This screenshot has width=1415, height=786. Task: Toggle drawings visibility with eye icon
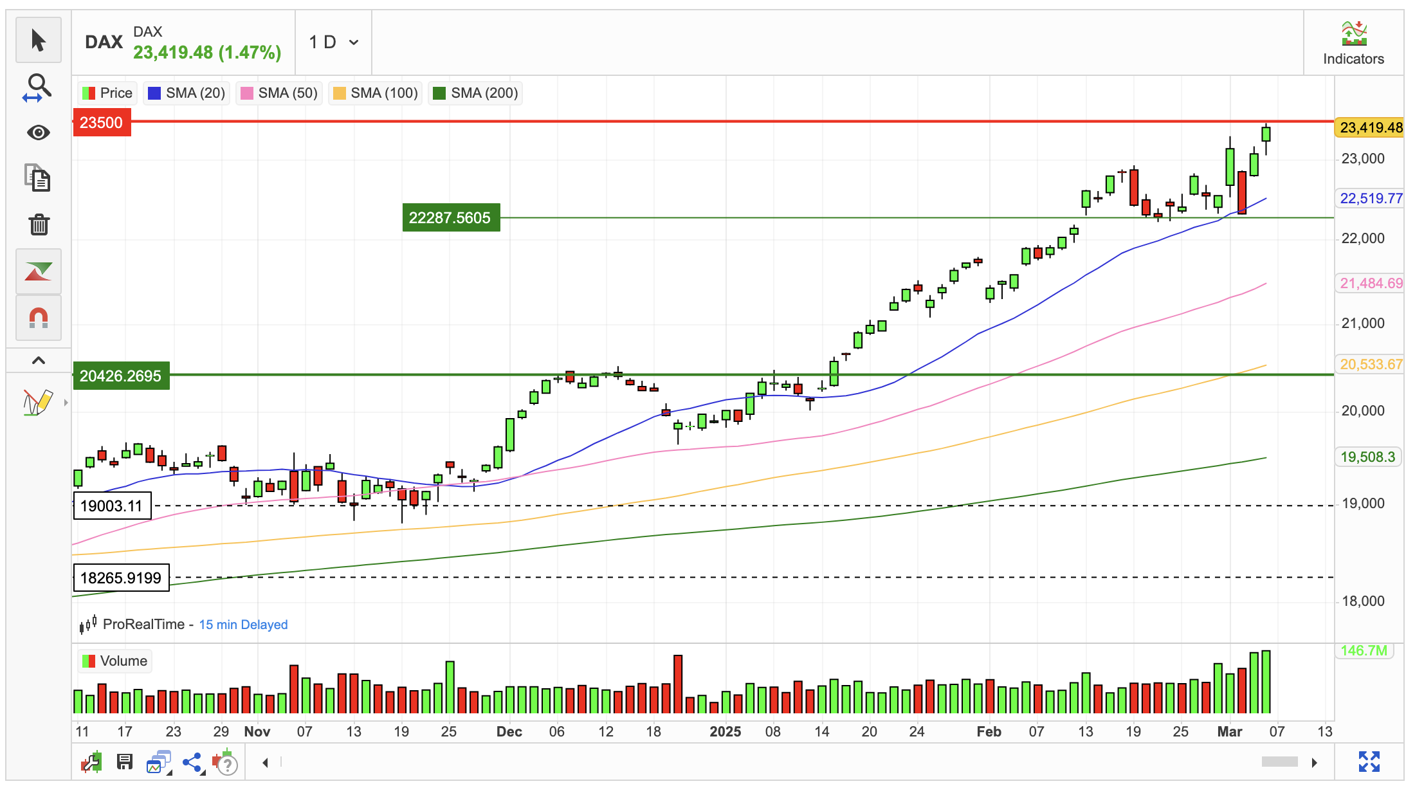(x=39, y=133)
